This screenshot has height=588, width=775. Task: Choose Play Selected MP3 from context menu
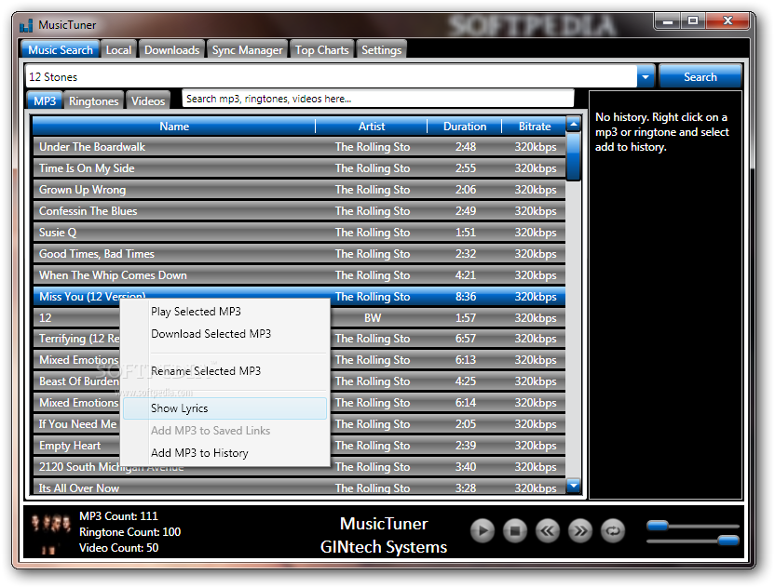pyautogui.click(x=224, y=312)
